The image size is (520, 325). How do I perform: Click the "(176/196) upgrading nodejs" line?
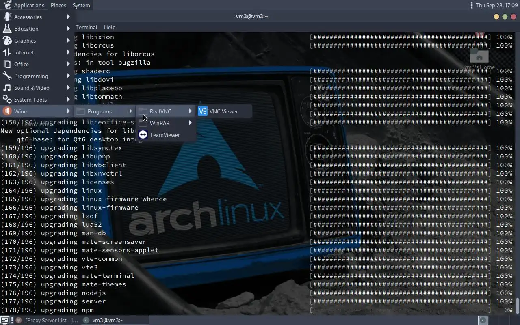[x=53, y=293]
